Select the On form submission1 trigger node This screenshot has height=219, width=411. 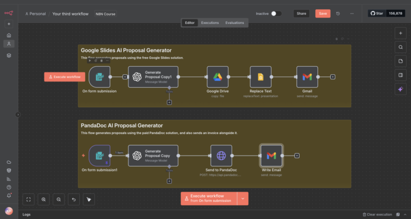coord(99,156)
